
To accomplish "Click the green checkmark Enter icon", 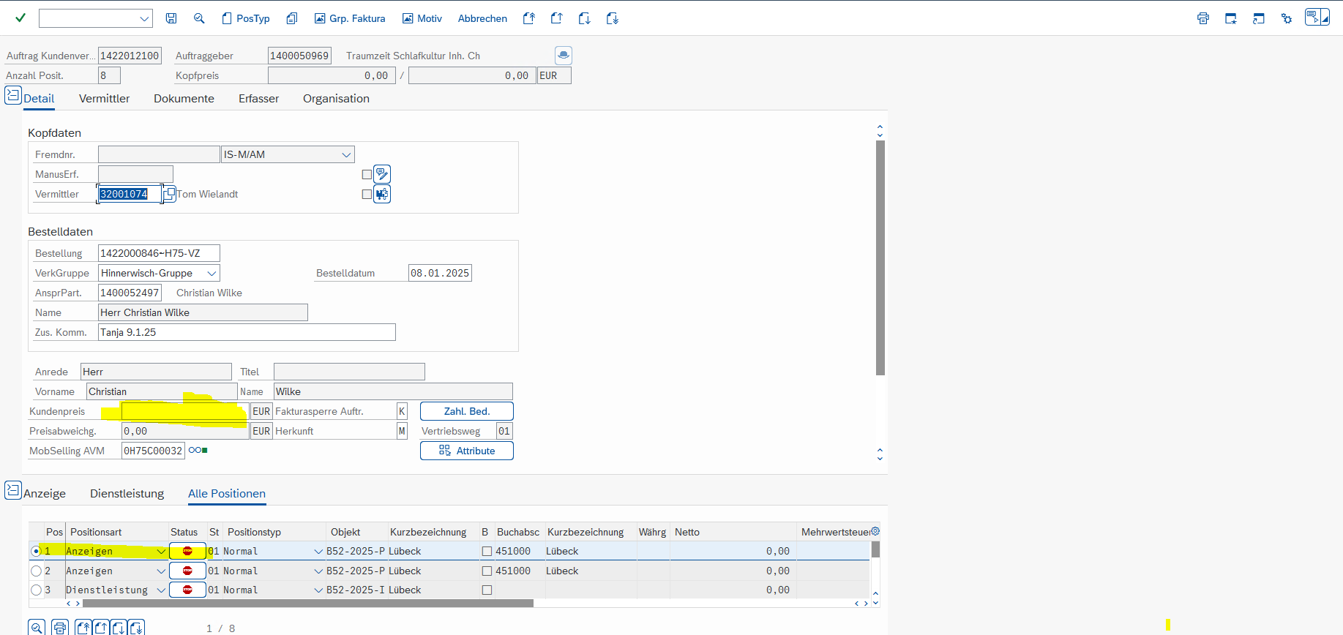I will (20, 18).
